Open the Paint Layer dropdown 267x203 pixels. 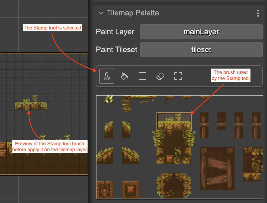[201, 32]
